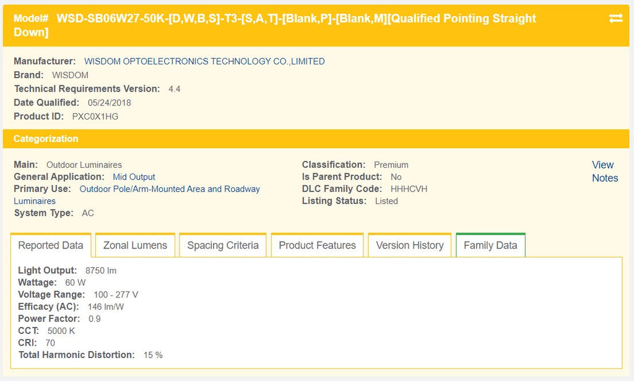
Task: Click the Premium classification value
Action: point(391,165)
